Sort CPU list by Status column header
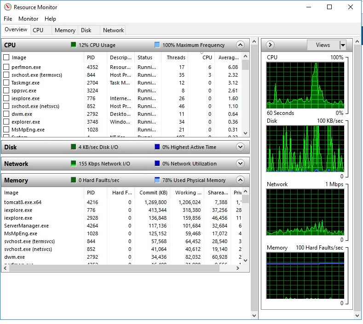 (x=148, y=57)
